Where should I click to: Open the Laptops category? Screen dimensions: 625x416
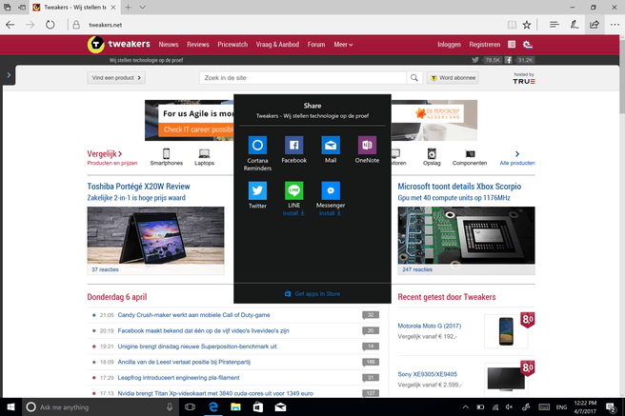click(204, 157)
